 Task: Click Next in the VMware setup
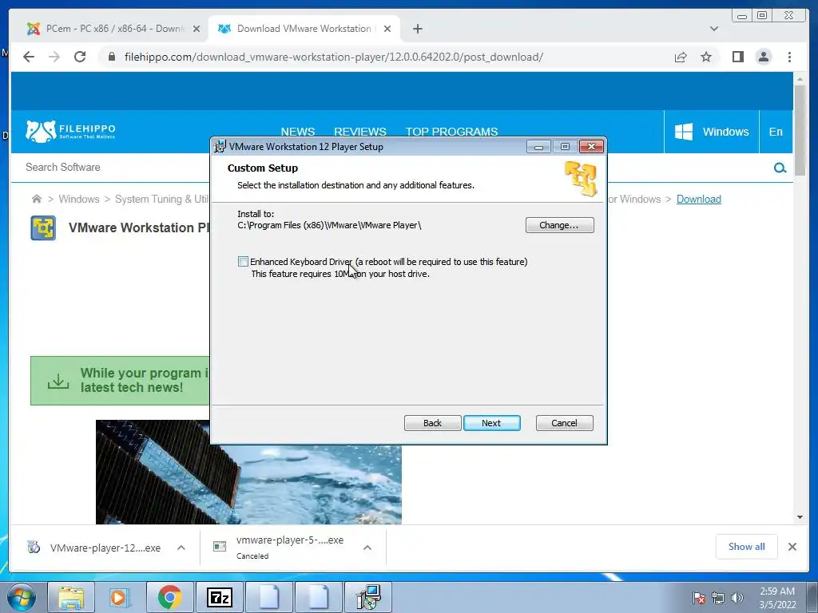pyautogui.click(x=491, y=423)
